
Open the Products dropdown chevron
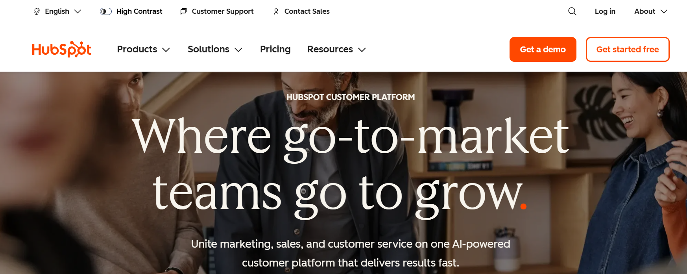166,50
